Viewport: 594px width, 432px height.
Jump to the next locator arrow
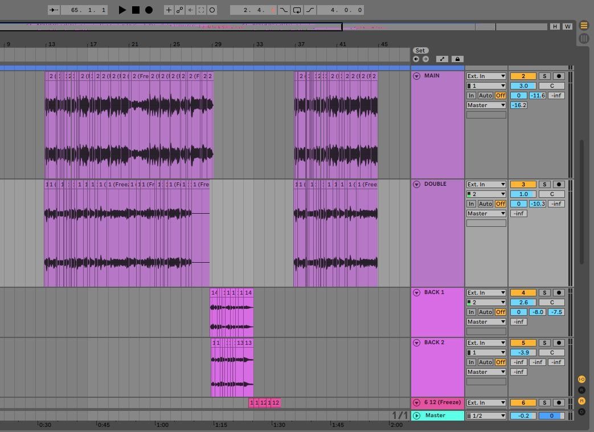click(426, 59)
